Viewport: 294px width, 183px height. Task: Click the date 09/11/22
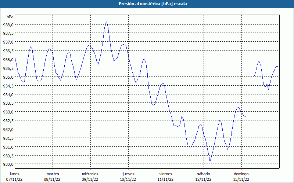coord(90,179)
